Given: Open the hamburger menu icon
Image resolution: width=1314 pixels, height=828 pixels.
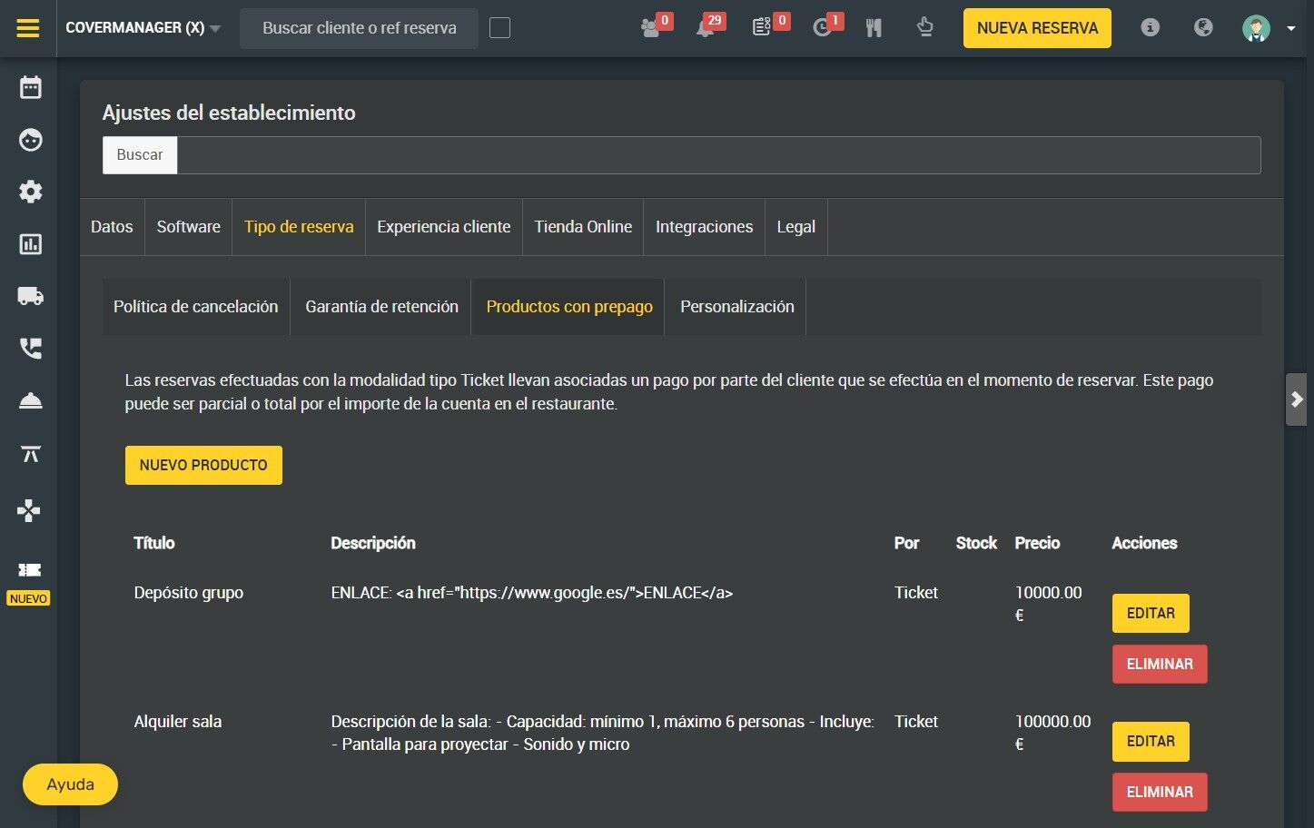Looking at the screenshot, I should pyautogui.click(x=28, y=28).
